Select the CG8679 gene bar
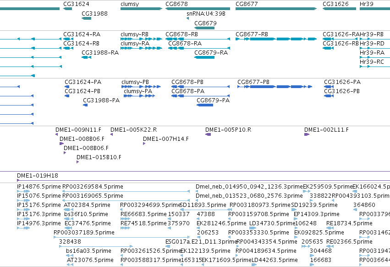390x267 pixels. tap(204, 28)
